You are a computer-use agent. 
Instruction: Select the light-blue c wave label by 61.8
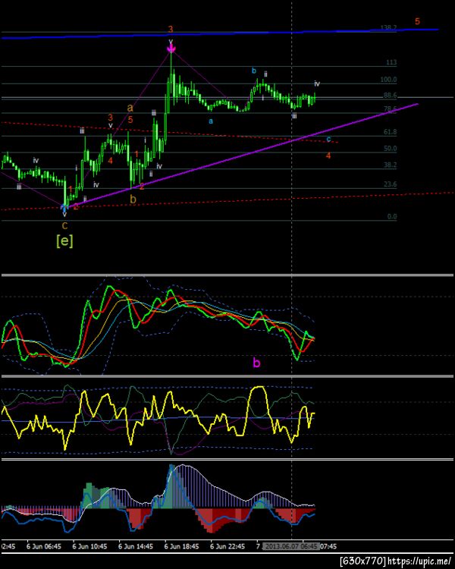(328, 139)
